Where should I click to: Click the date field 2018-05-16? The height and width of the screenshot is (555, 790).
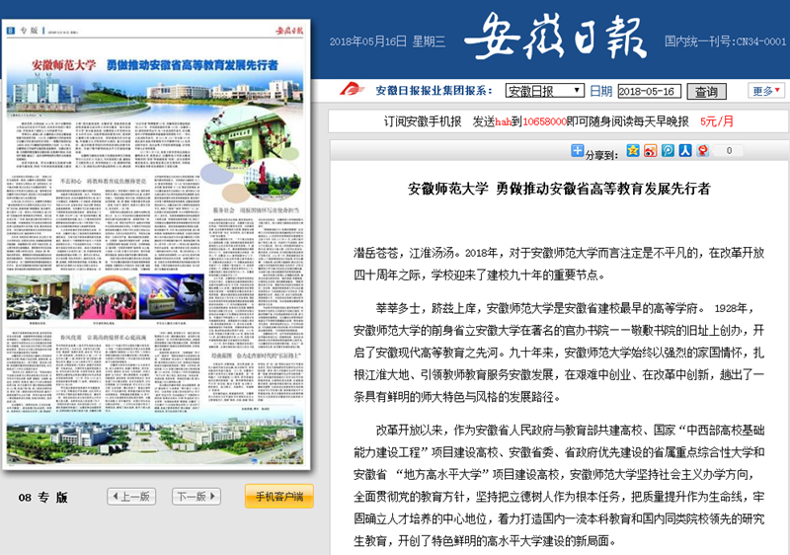tap(649, 91)
